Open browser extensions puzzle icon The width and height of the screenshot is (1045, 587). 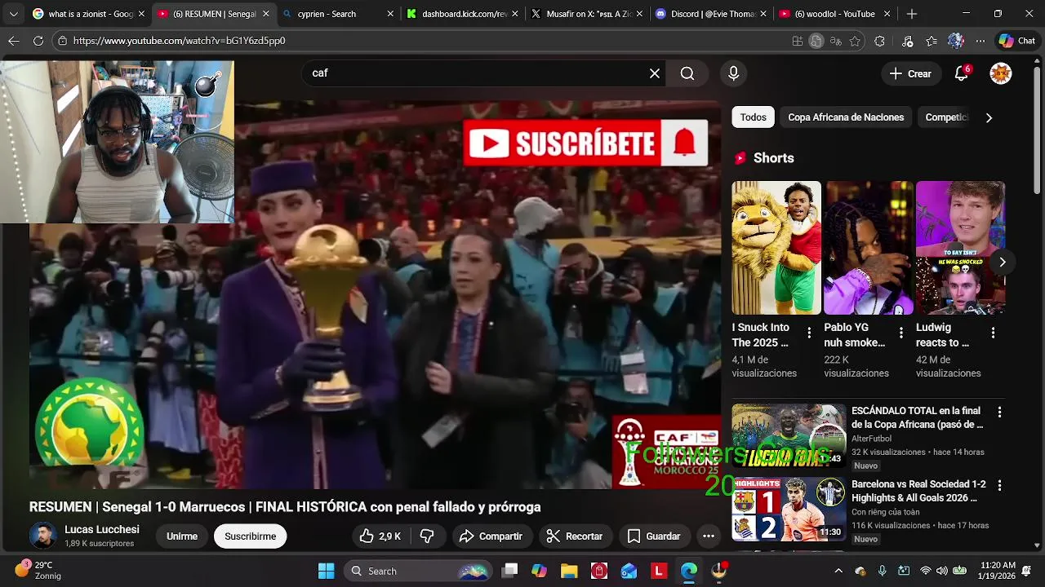click(x=879, y=41)
